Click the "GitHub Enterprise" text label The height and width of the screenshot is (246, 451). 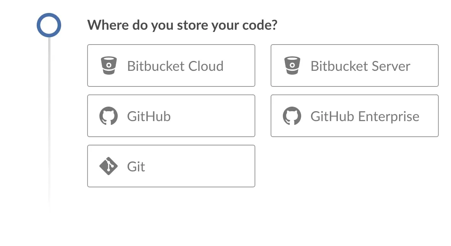click(x=365, y=117)
